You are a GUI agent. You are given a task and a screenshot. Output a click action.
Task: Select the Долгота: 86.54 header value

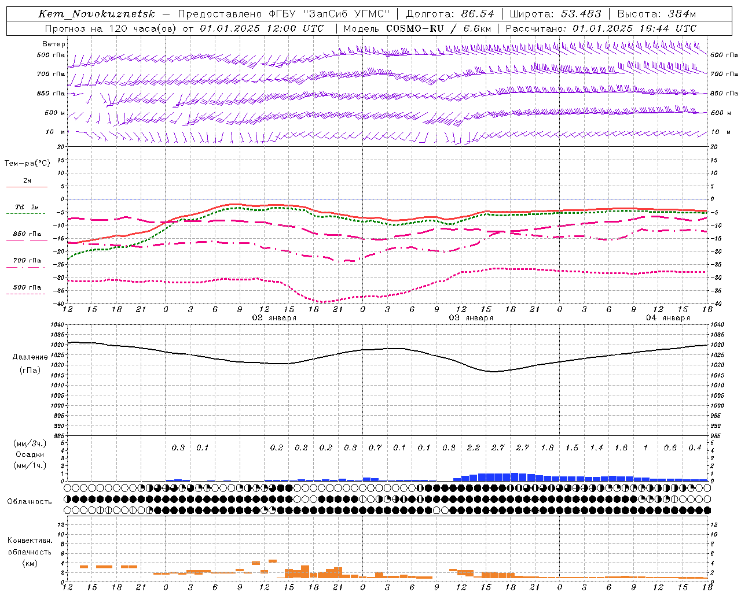tap(450, 14)
